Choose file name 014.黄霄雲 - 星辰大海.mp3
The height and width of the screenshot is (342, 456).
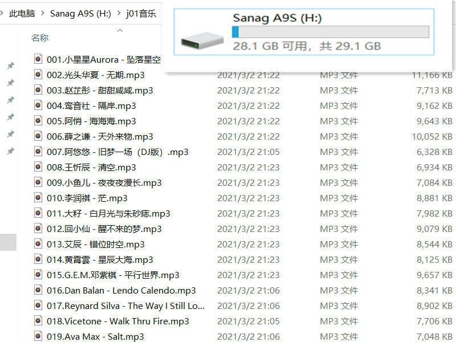[100, 260]
